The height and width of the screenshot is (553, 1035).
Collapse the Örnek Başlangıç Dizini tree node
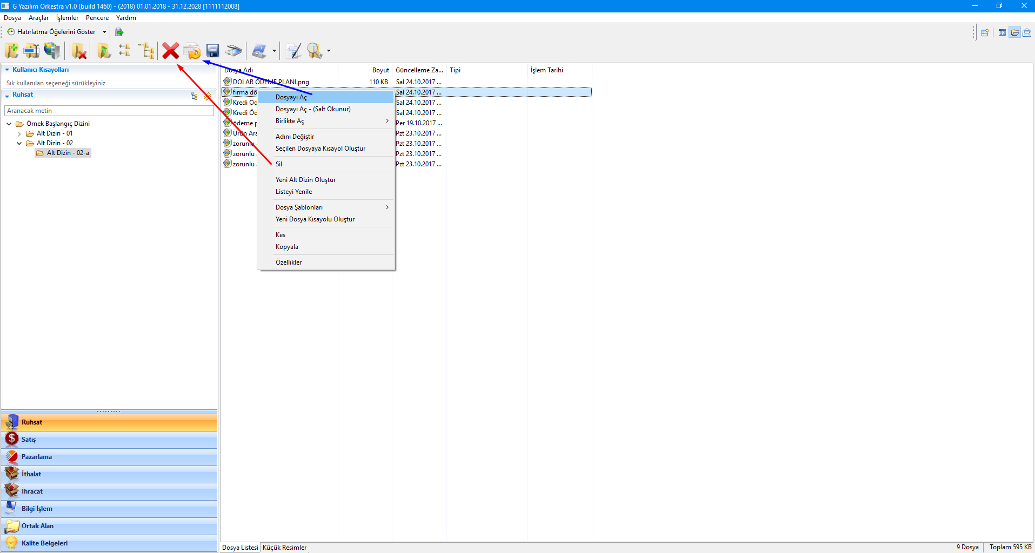point(9,124)
